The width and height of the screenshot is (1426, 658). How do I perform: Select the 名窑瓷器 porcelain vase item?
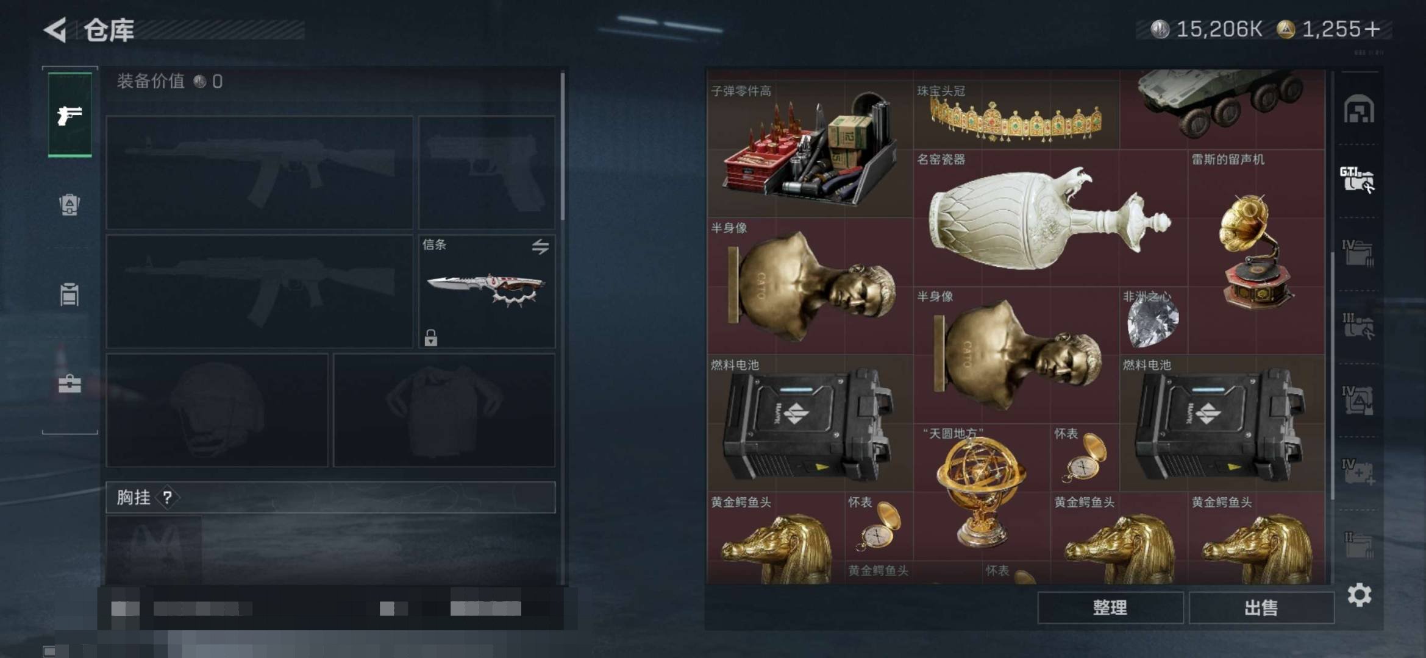pos(1050,218)
